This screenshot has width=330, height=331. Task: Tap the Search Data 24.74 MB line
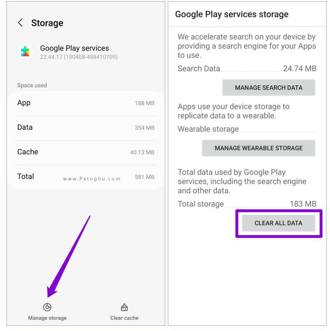point(247,69)
